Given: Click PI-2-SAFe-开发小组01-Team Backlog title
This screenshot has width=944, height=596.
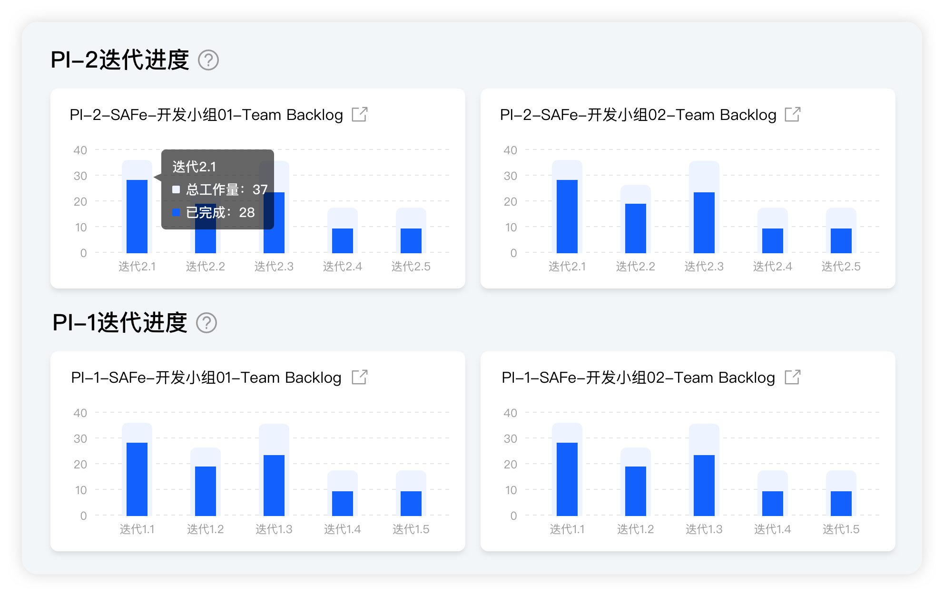Looking at the screenshot, I should click(206, 115).
